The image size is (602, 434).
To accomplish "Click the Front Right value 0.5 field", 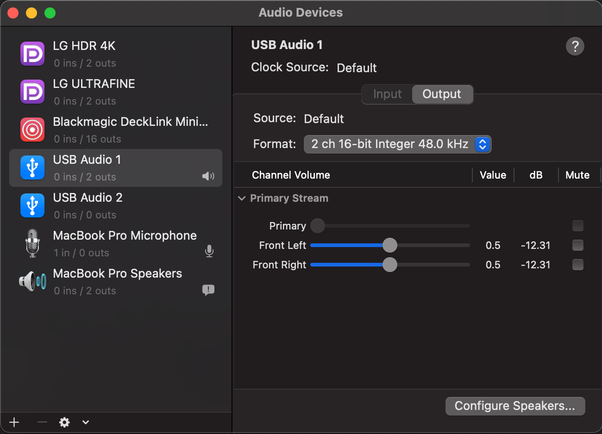I will (x=493, y=265).
